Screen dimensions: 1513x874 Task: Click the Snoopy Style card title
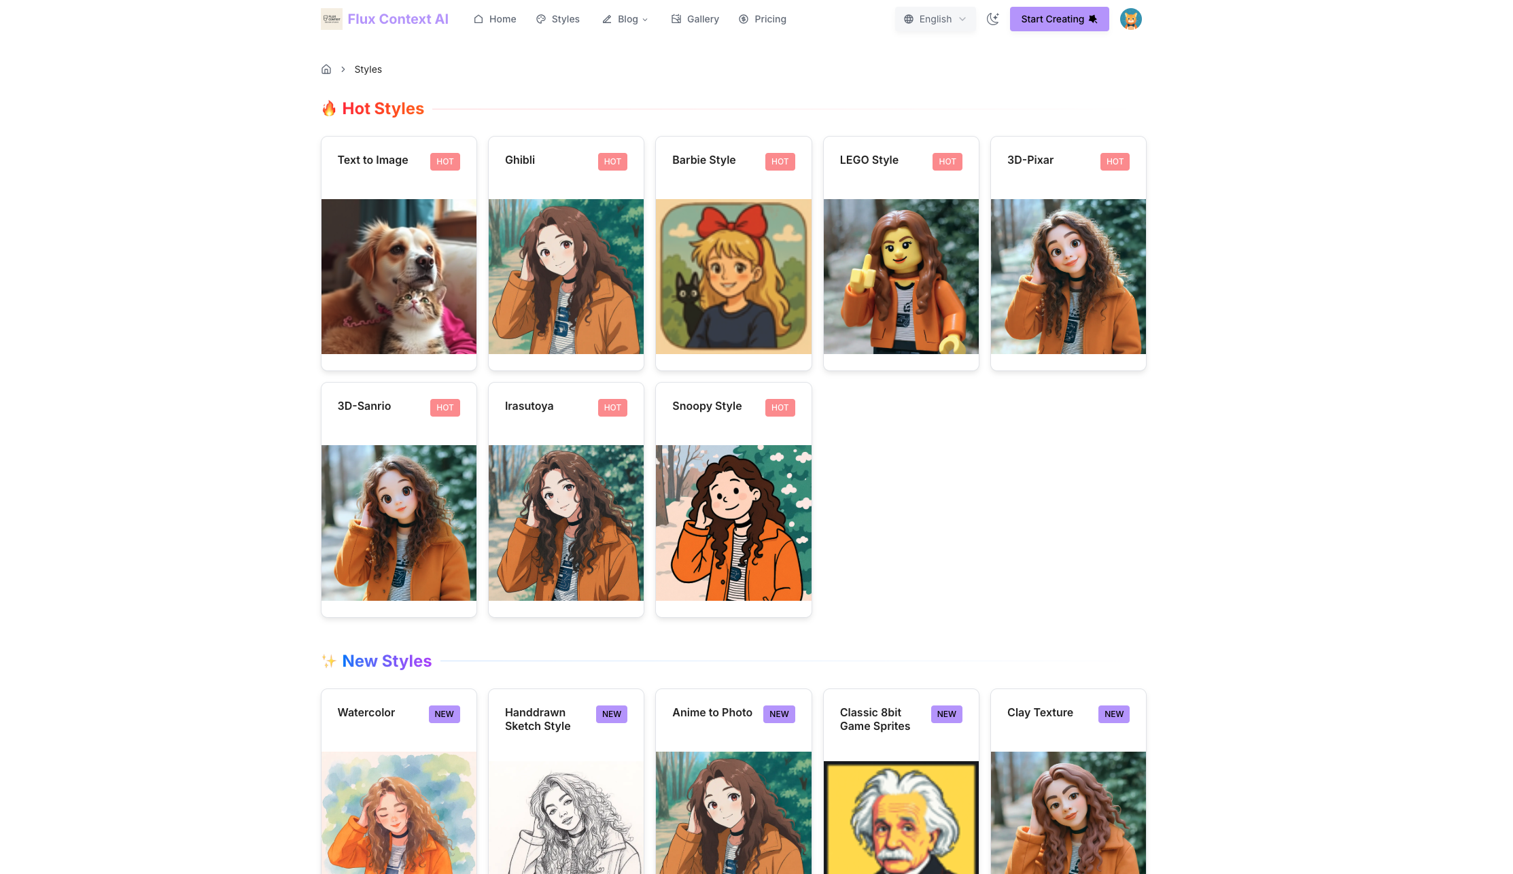pos(707,406)
